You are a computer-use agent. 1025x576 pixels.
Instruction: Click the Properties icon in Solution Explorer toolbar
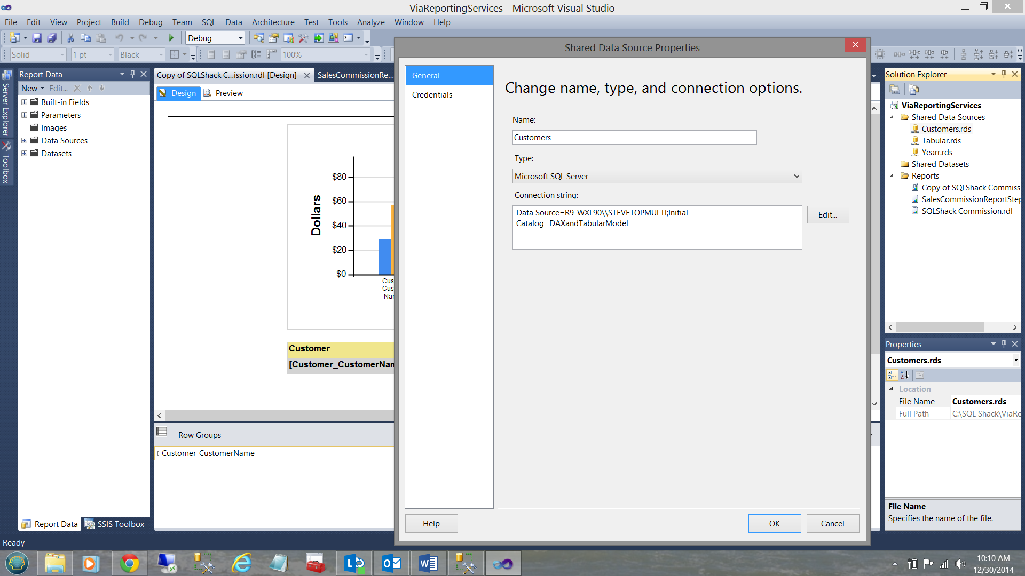point(895,90)
